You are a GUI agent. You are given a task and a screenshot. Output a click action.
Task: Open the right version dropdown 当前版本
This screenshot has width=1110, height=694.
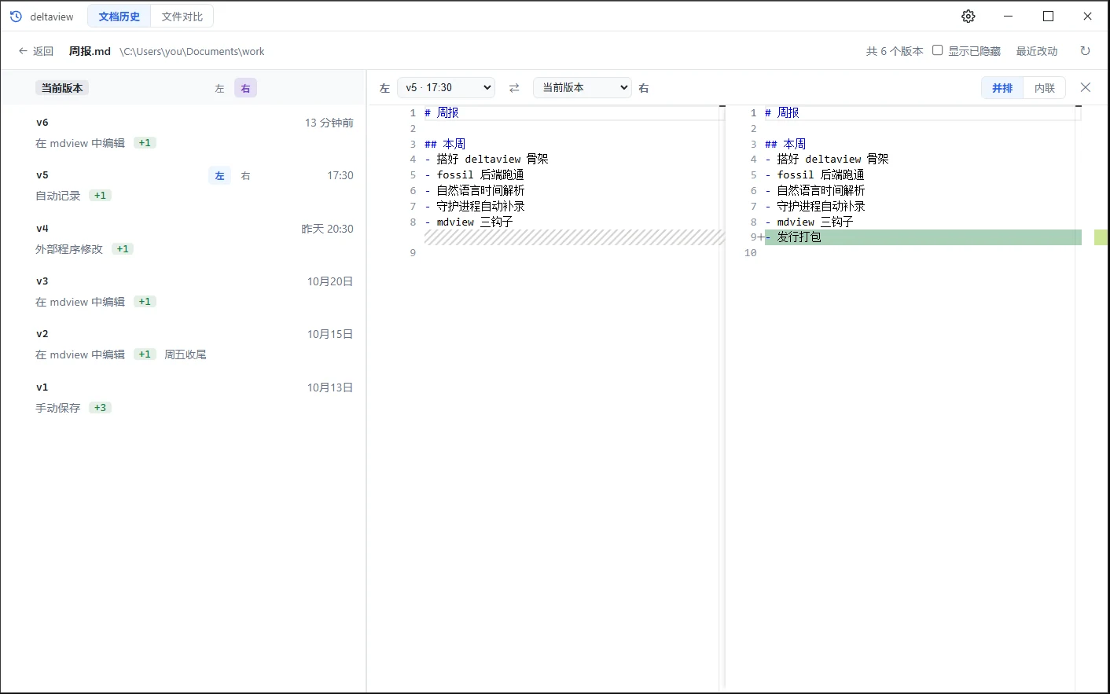[x=583, y=88]
